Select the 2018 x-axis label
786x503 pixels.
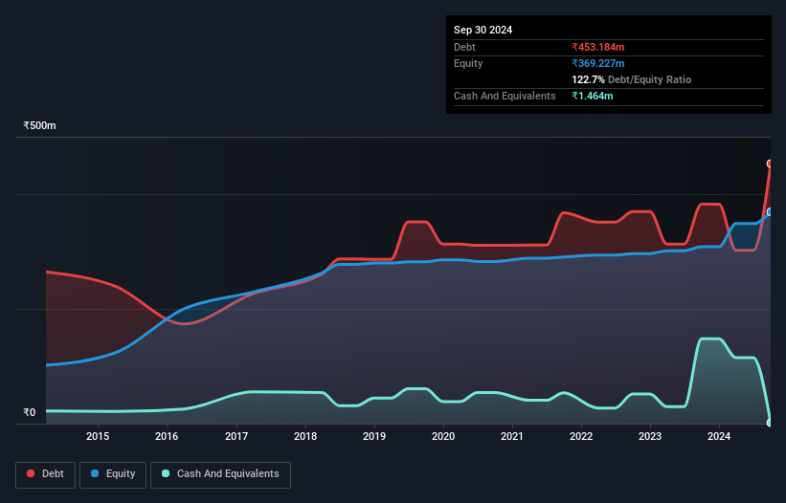[305, 436]
